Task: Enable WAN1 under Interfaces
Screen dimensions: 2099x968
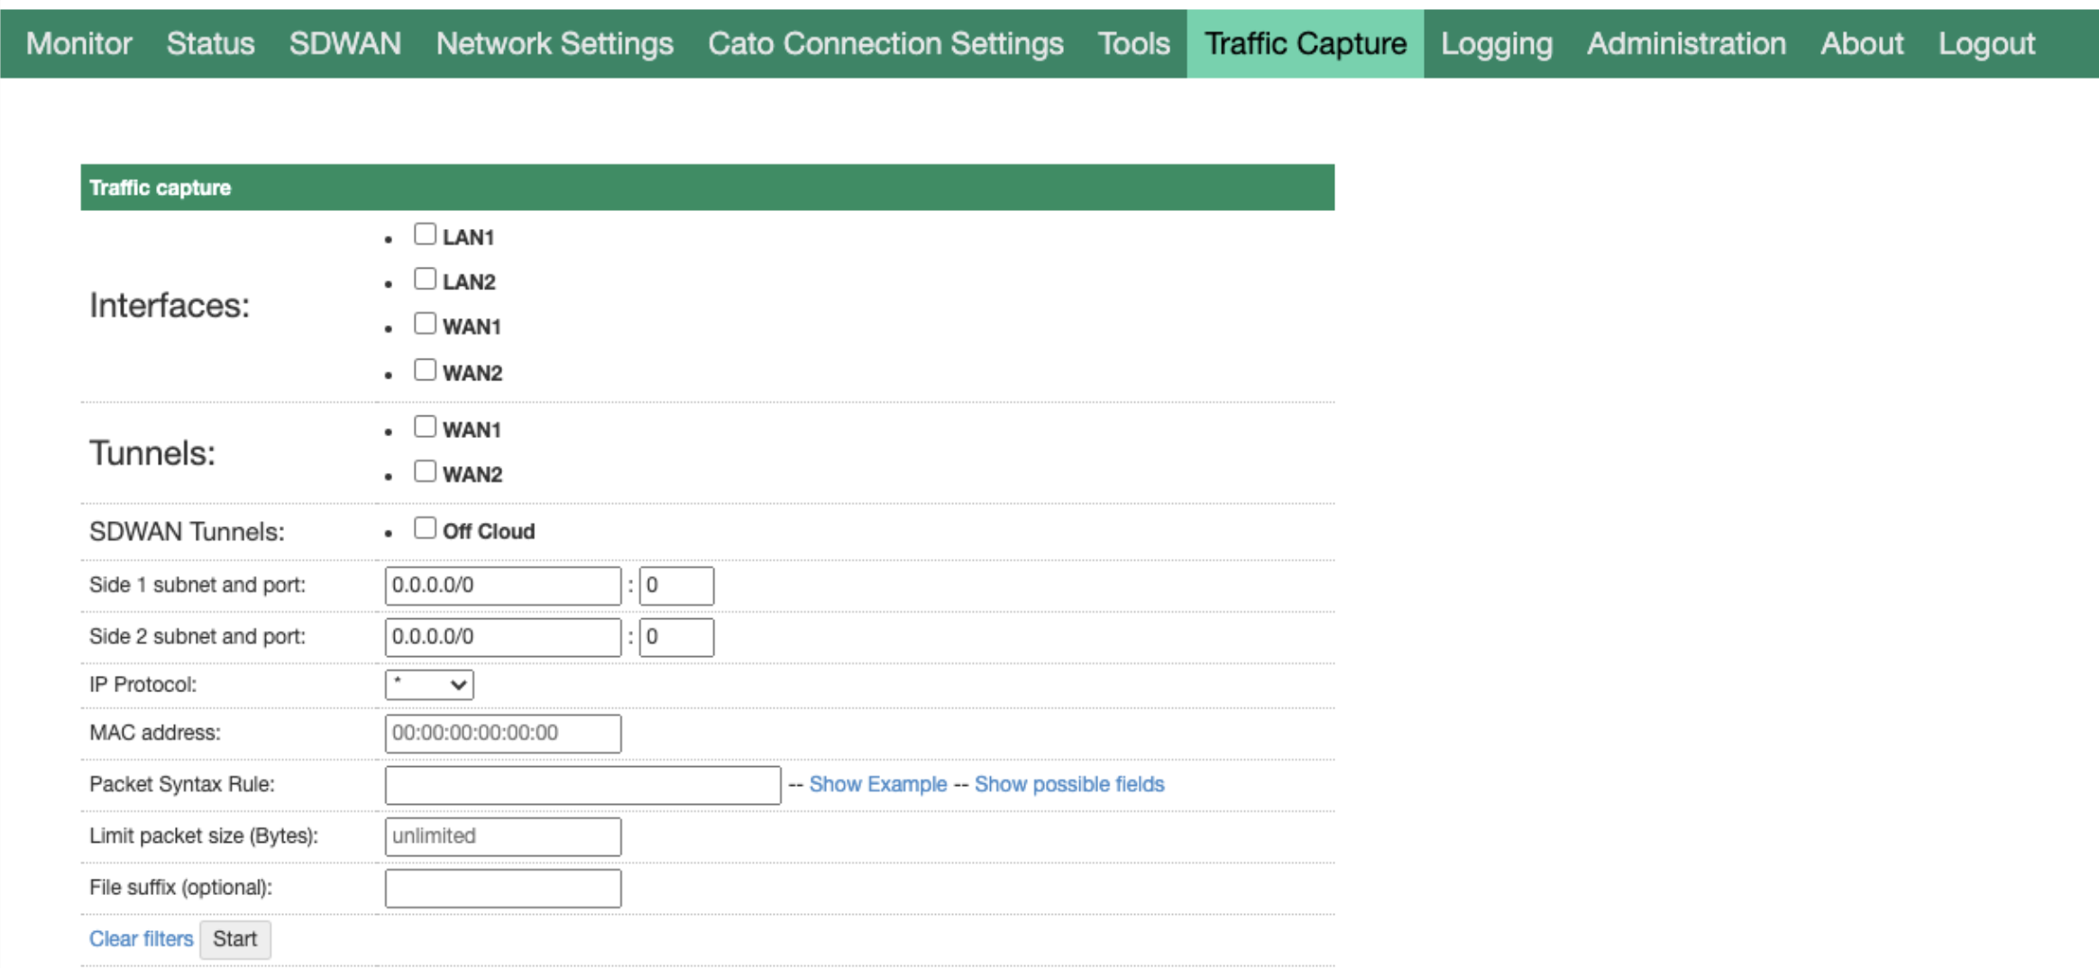Action: point(425,323)
